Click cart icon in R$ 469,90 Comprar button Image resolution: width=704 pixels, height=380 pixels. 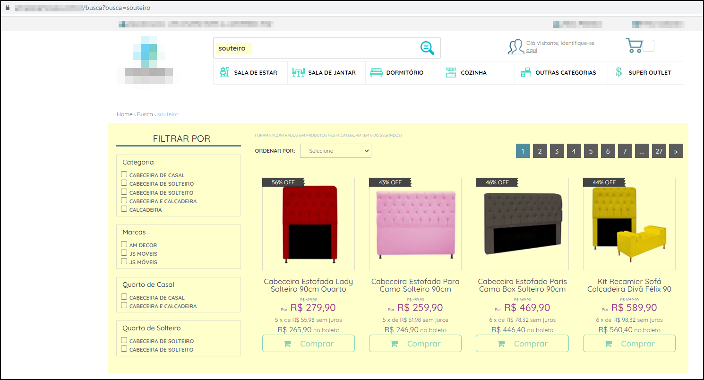tap(501, 344)
